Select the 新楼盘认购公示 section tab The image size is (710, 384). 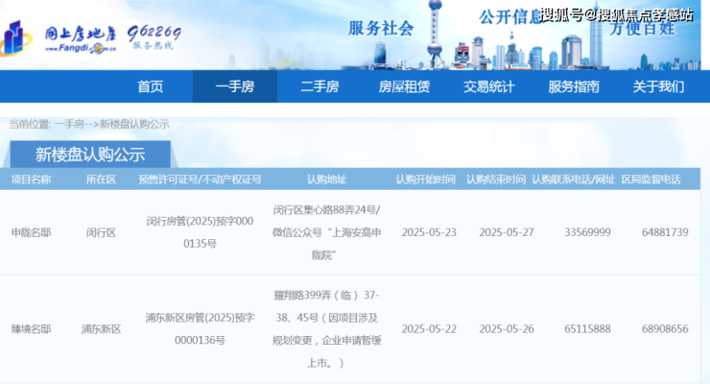89,154
